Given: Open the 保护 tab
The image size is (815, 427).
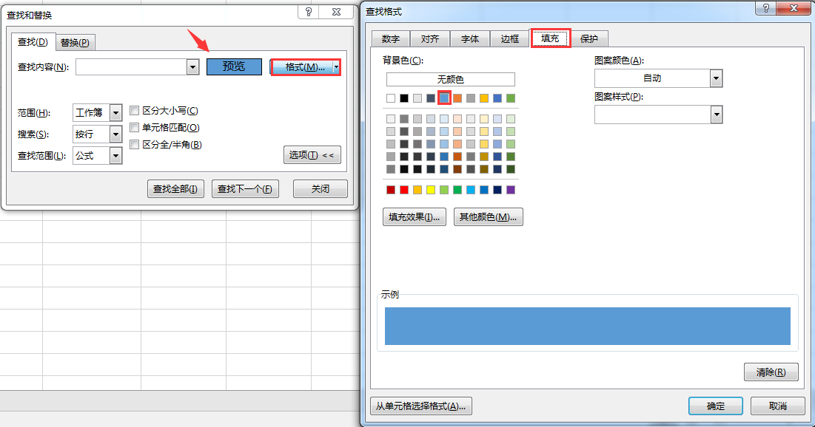Looking at the screenshot, I should coord(589,39).
